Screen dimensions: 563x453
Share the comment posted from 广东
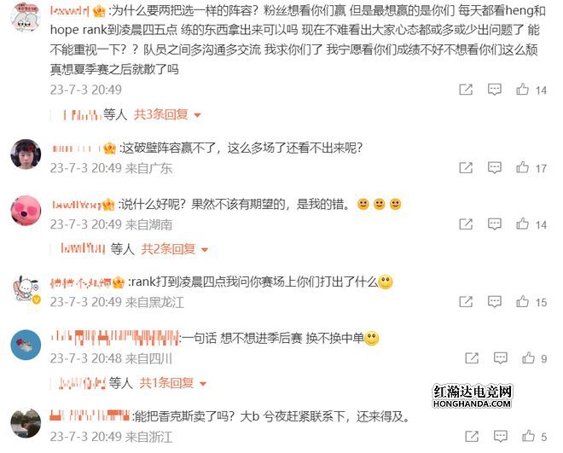point(466,167)
